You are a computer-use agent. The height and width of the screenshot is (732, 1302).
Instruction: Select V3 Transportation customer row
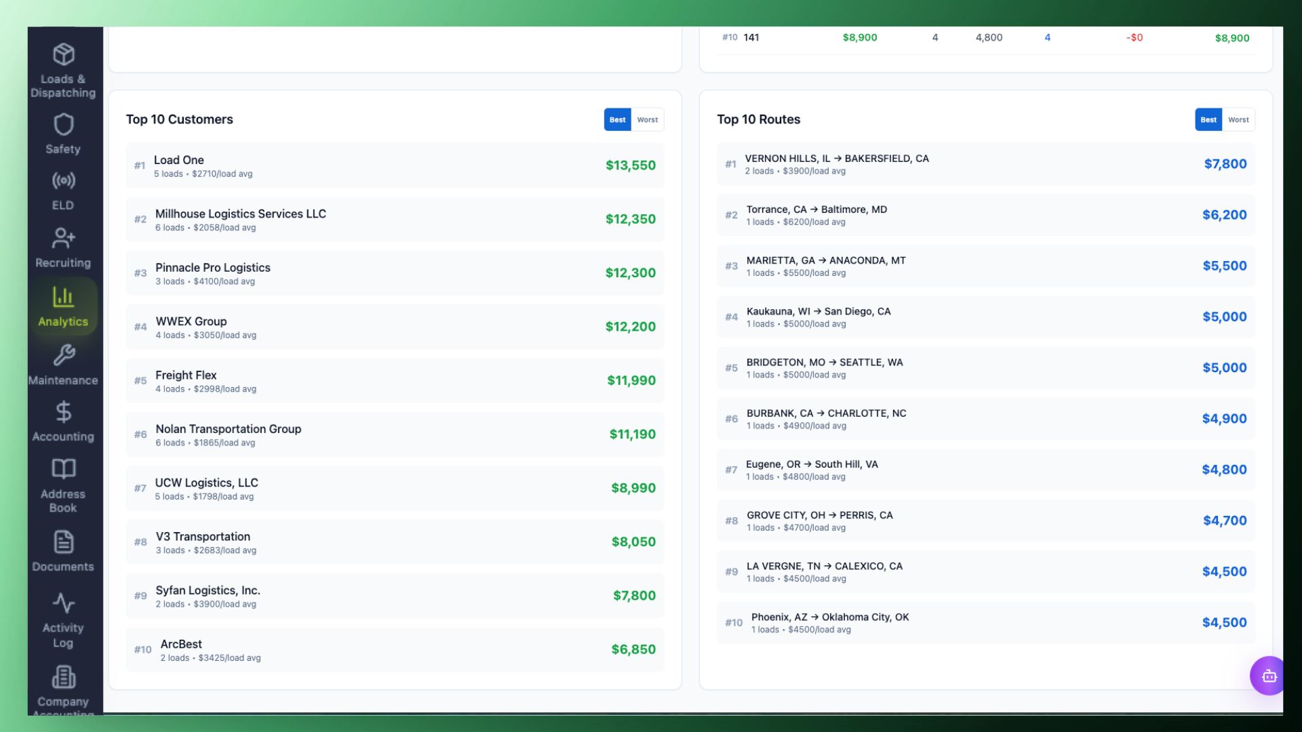point(395,542)
